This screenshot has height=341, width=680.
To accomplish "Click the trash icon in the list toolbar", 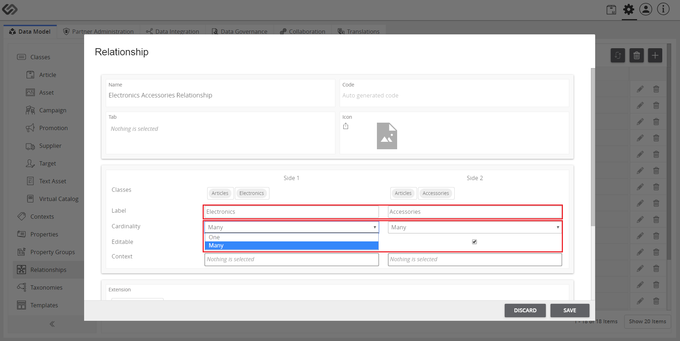I will tap(636, 55).
